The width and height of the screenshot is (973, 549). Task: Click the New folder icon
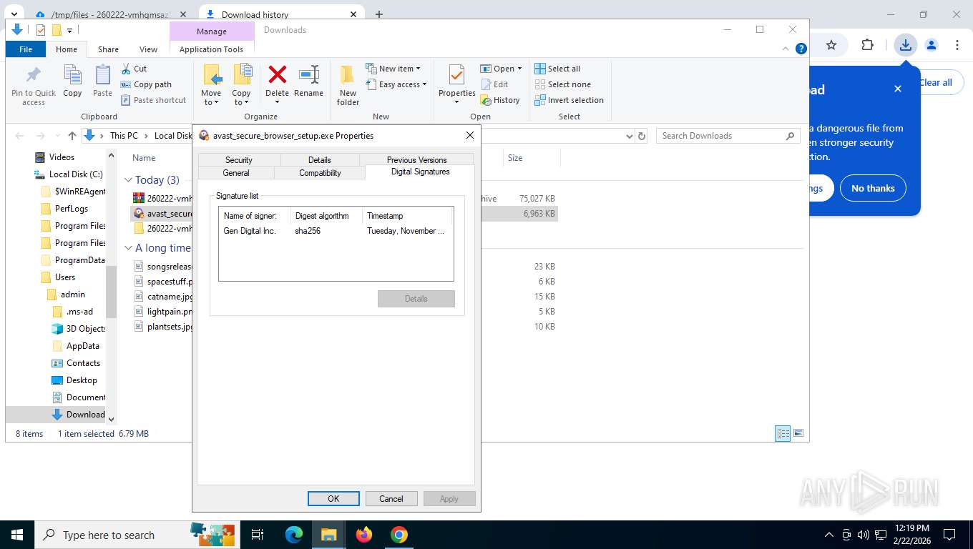point(348,75)
